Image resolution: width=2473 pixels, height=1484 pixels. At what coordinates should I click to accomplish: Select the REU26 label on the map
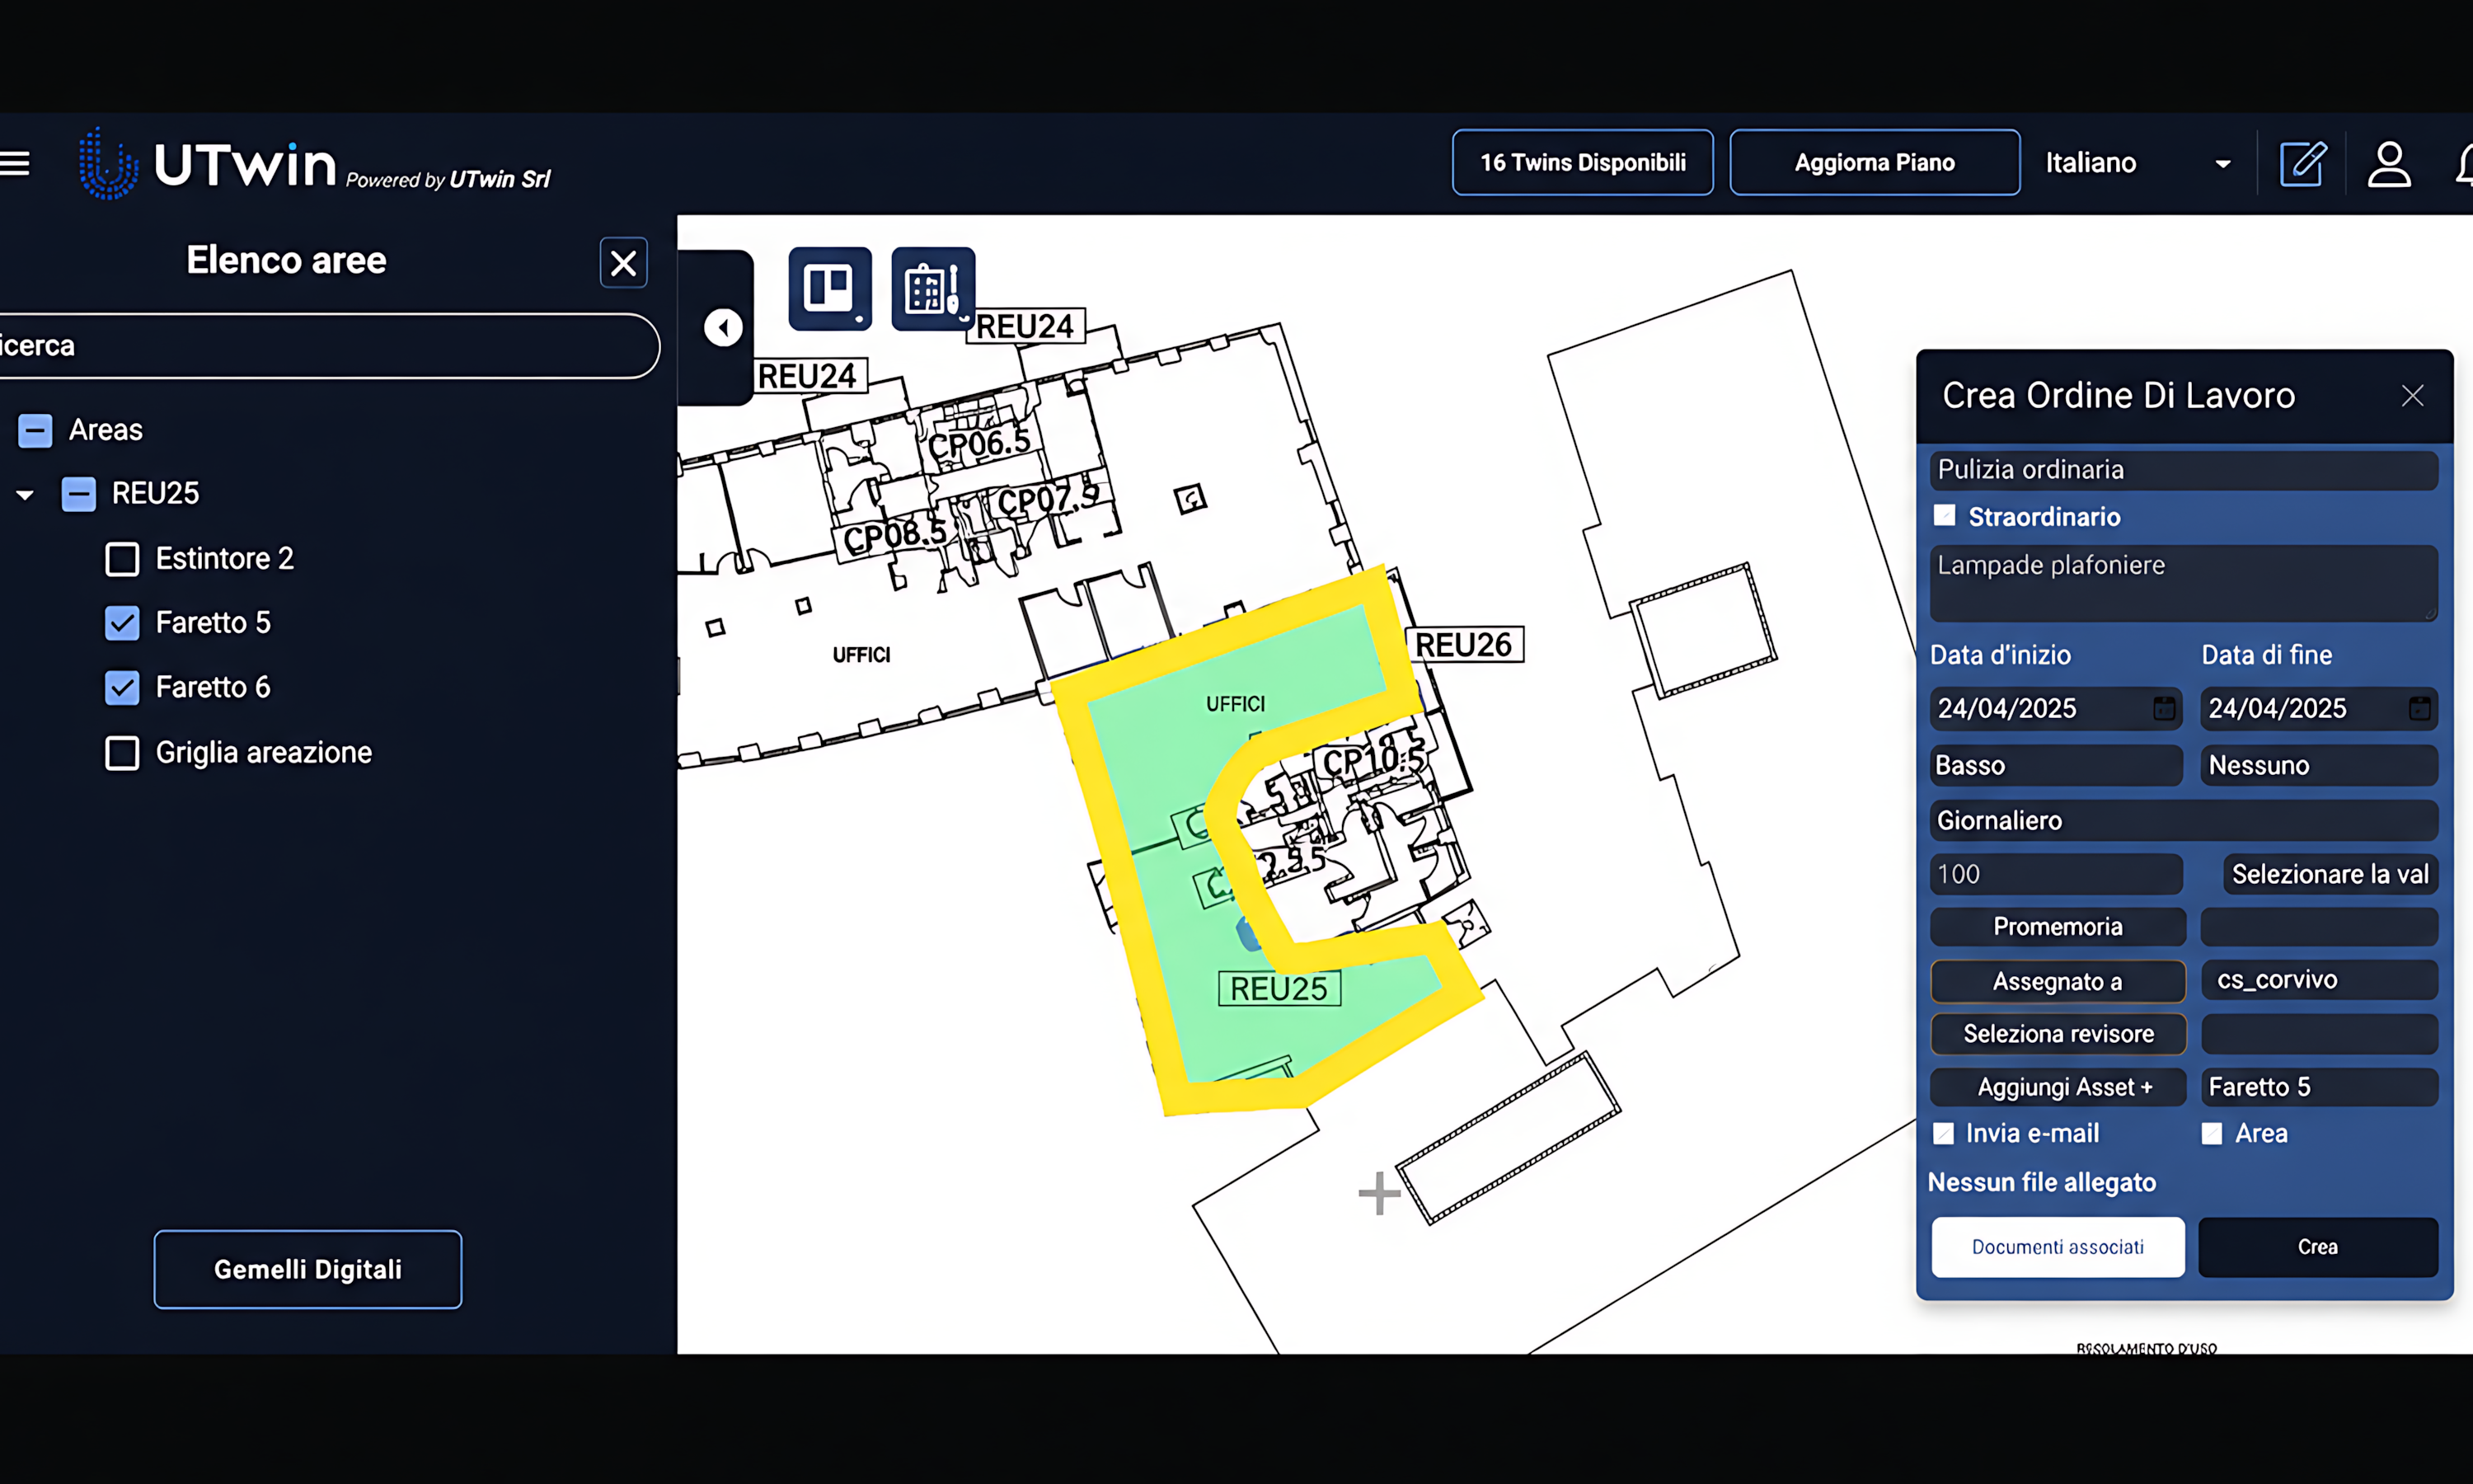pyautogui.click(x=1464, y=645)
